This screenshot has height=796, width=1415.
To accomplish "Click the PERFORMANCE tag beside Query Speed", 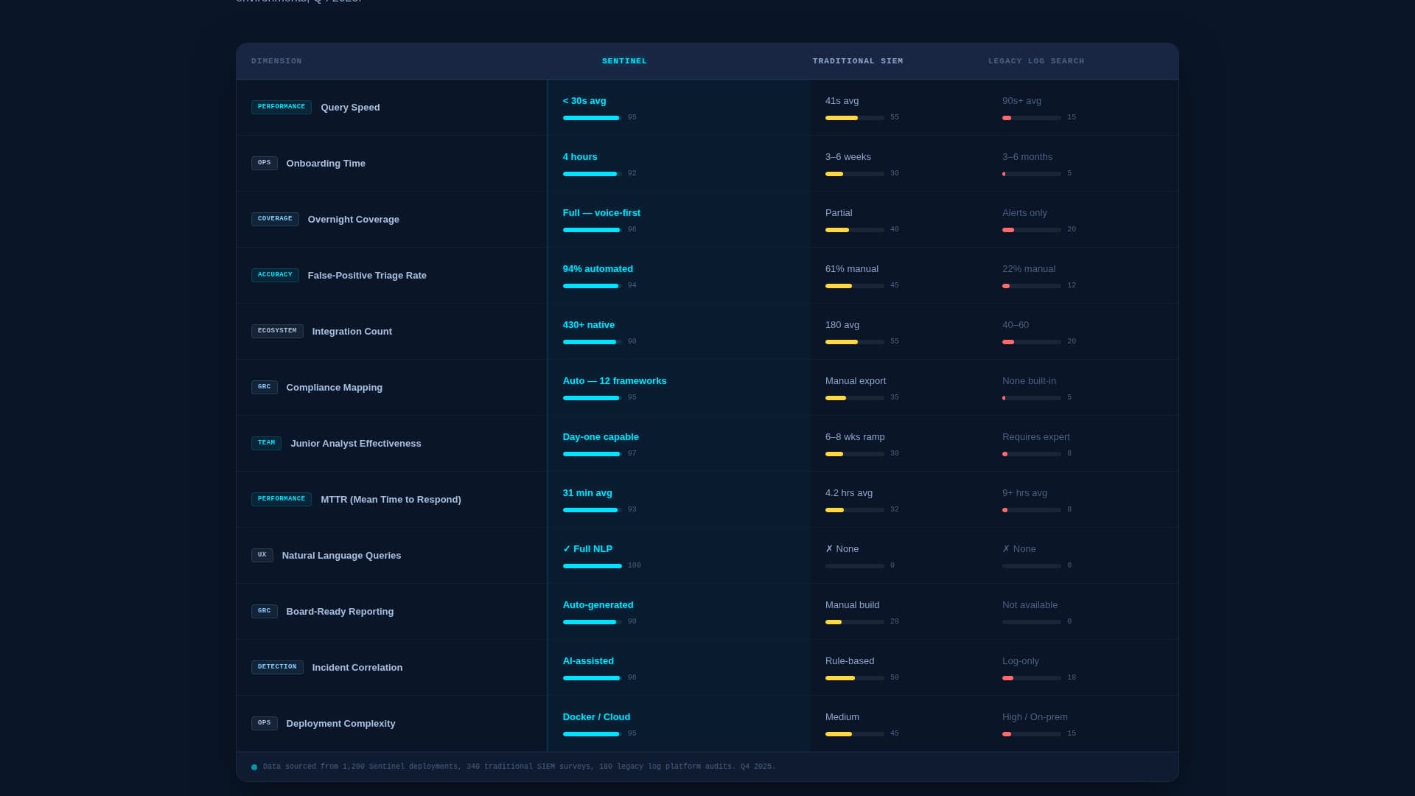I will (282, 107).
